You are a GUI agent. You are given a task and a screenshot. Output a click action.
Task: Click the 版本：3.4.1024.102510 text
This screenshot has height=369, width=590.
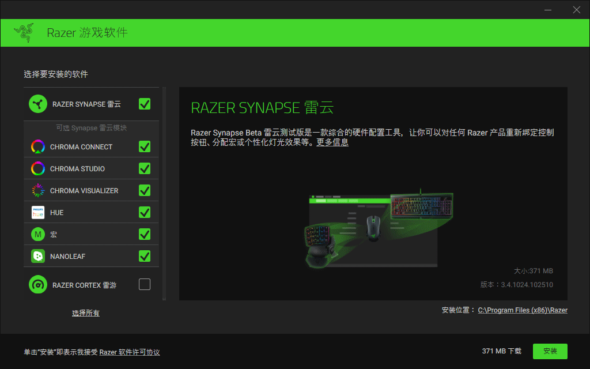pyautogui.click(x=517, y=285)
